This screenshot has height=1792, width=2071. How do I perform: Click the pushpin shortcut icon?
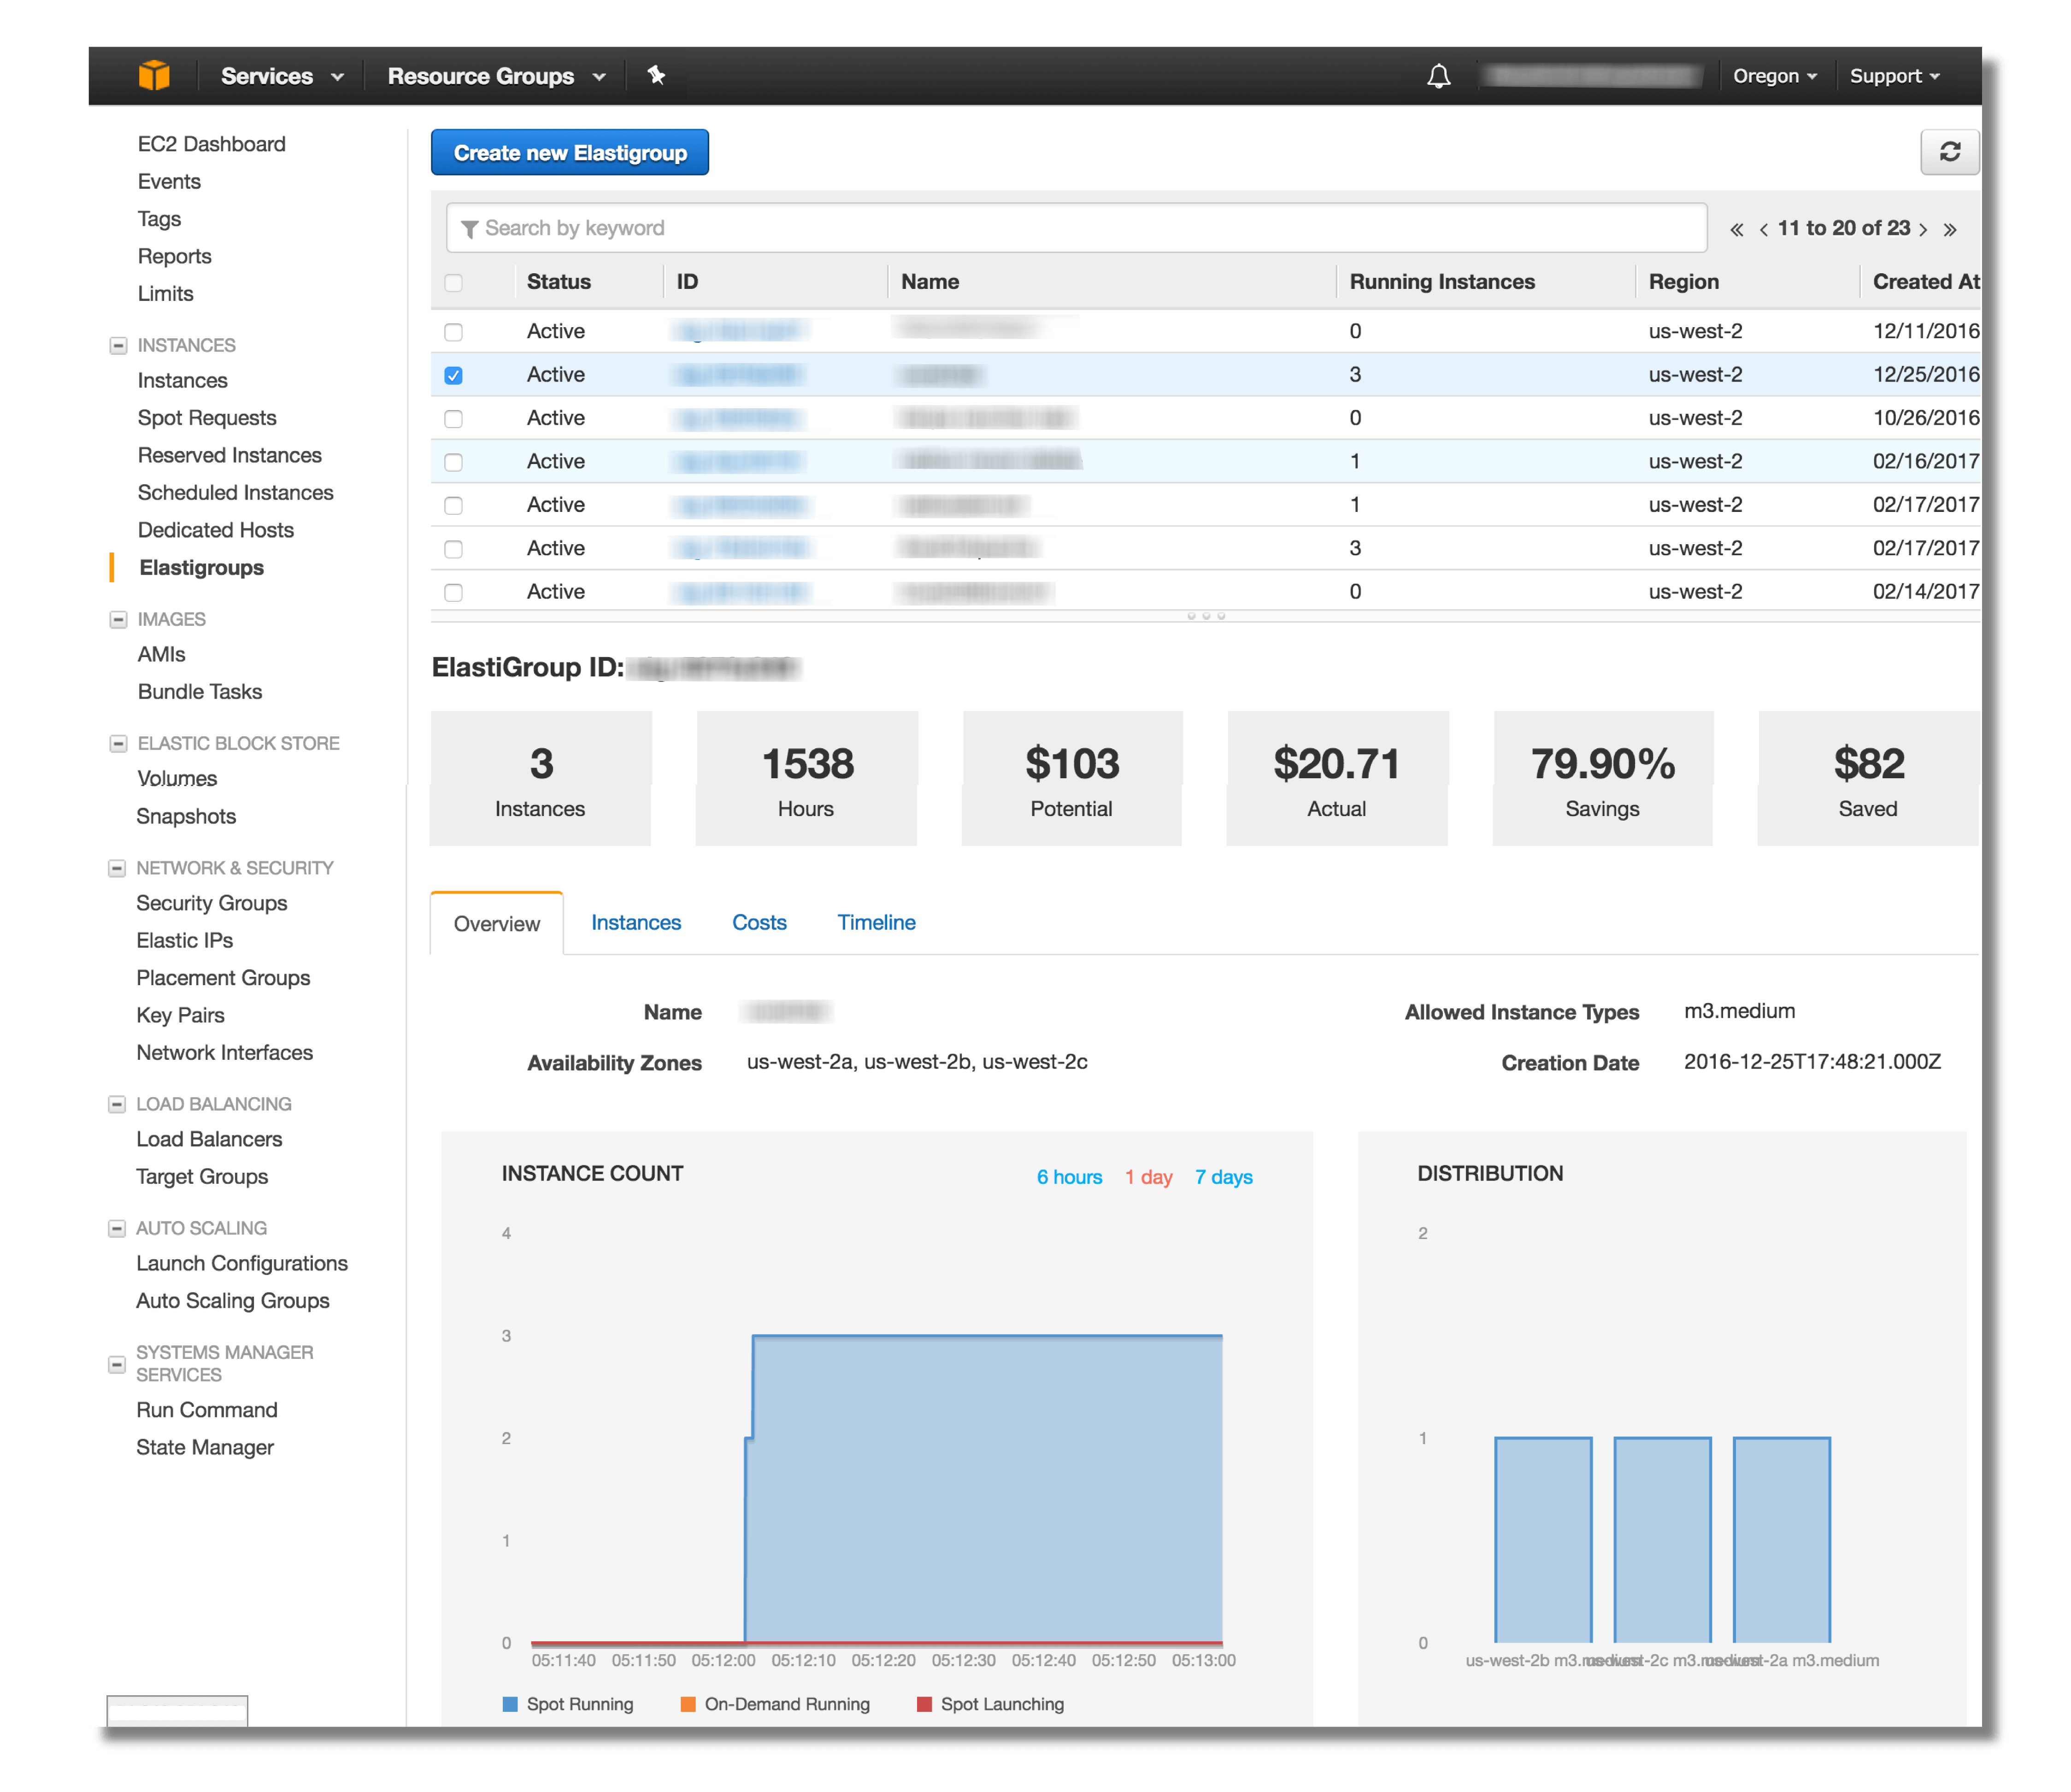coord(656,76)
